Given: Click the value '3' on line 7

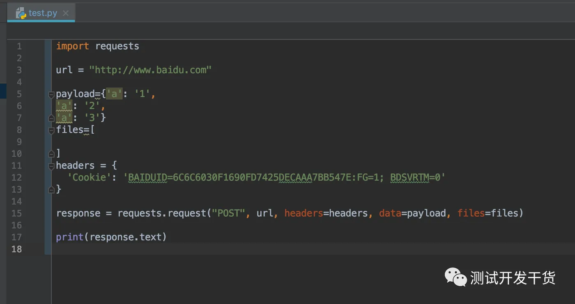Looking at the screenshot, I should 92,118.
